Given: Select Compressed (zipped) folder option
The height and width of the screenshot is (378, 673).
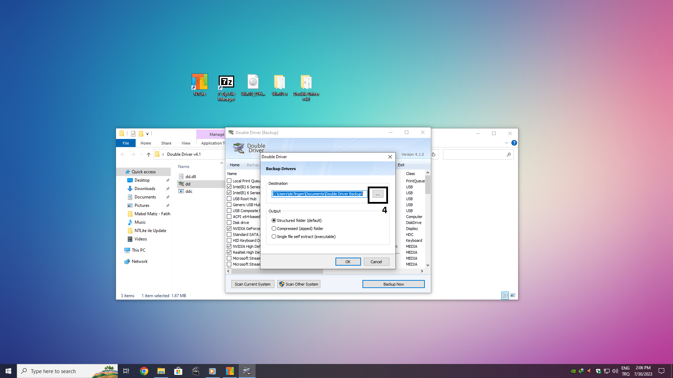Looking at the screenshot, I should [x=274, y=229].
